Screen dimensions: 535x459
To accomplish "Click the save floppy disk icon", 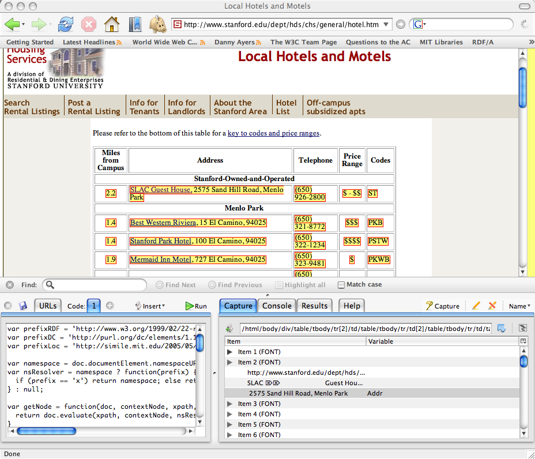I will click(23, 306).
